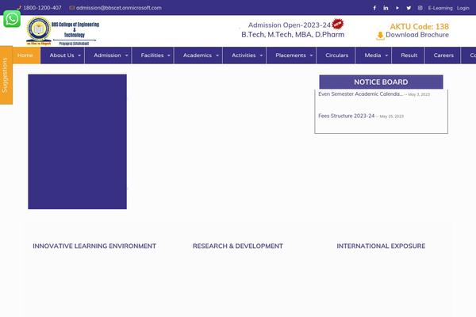Click the Admission Open-2023-24 text
The width and height of the screenshot is (476, 317).
[290, 25]
